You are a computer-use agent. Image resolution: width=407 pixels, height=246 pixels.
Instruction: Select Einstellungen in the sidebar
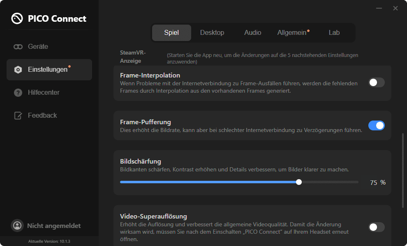(49, 70)
